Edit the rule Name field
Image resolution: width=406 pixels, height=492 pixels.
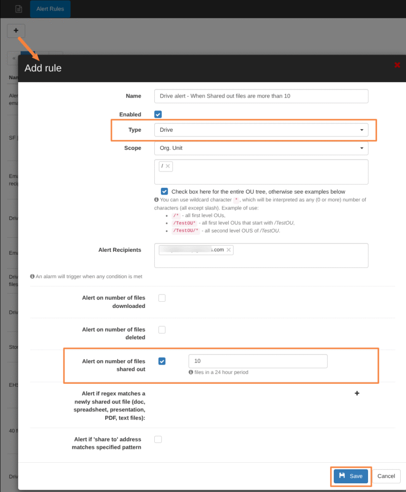tap(261, 96)
